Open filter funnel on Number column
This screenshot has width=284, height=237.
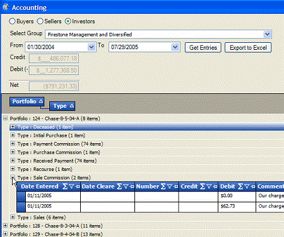(170, 187)
